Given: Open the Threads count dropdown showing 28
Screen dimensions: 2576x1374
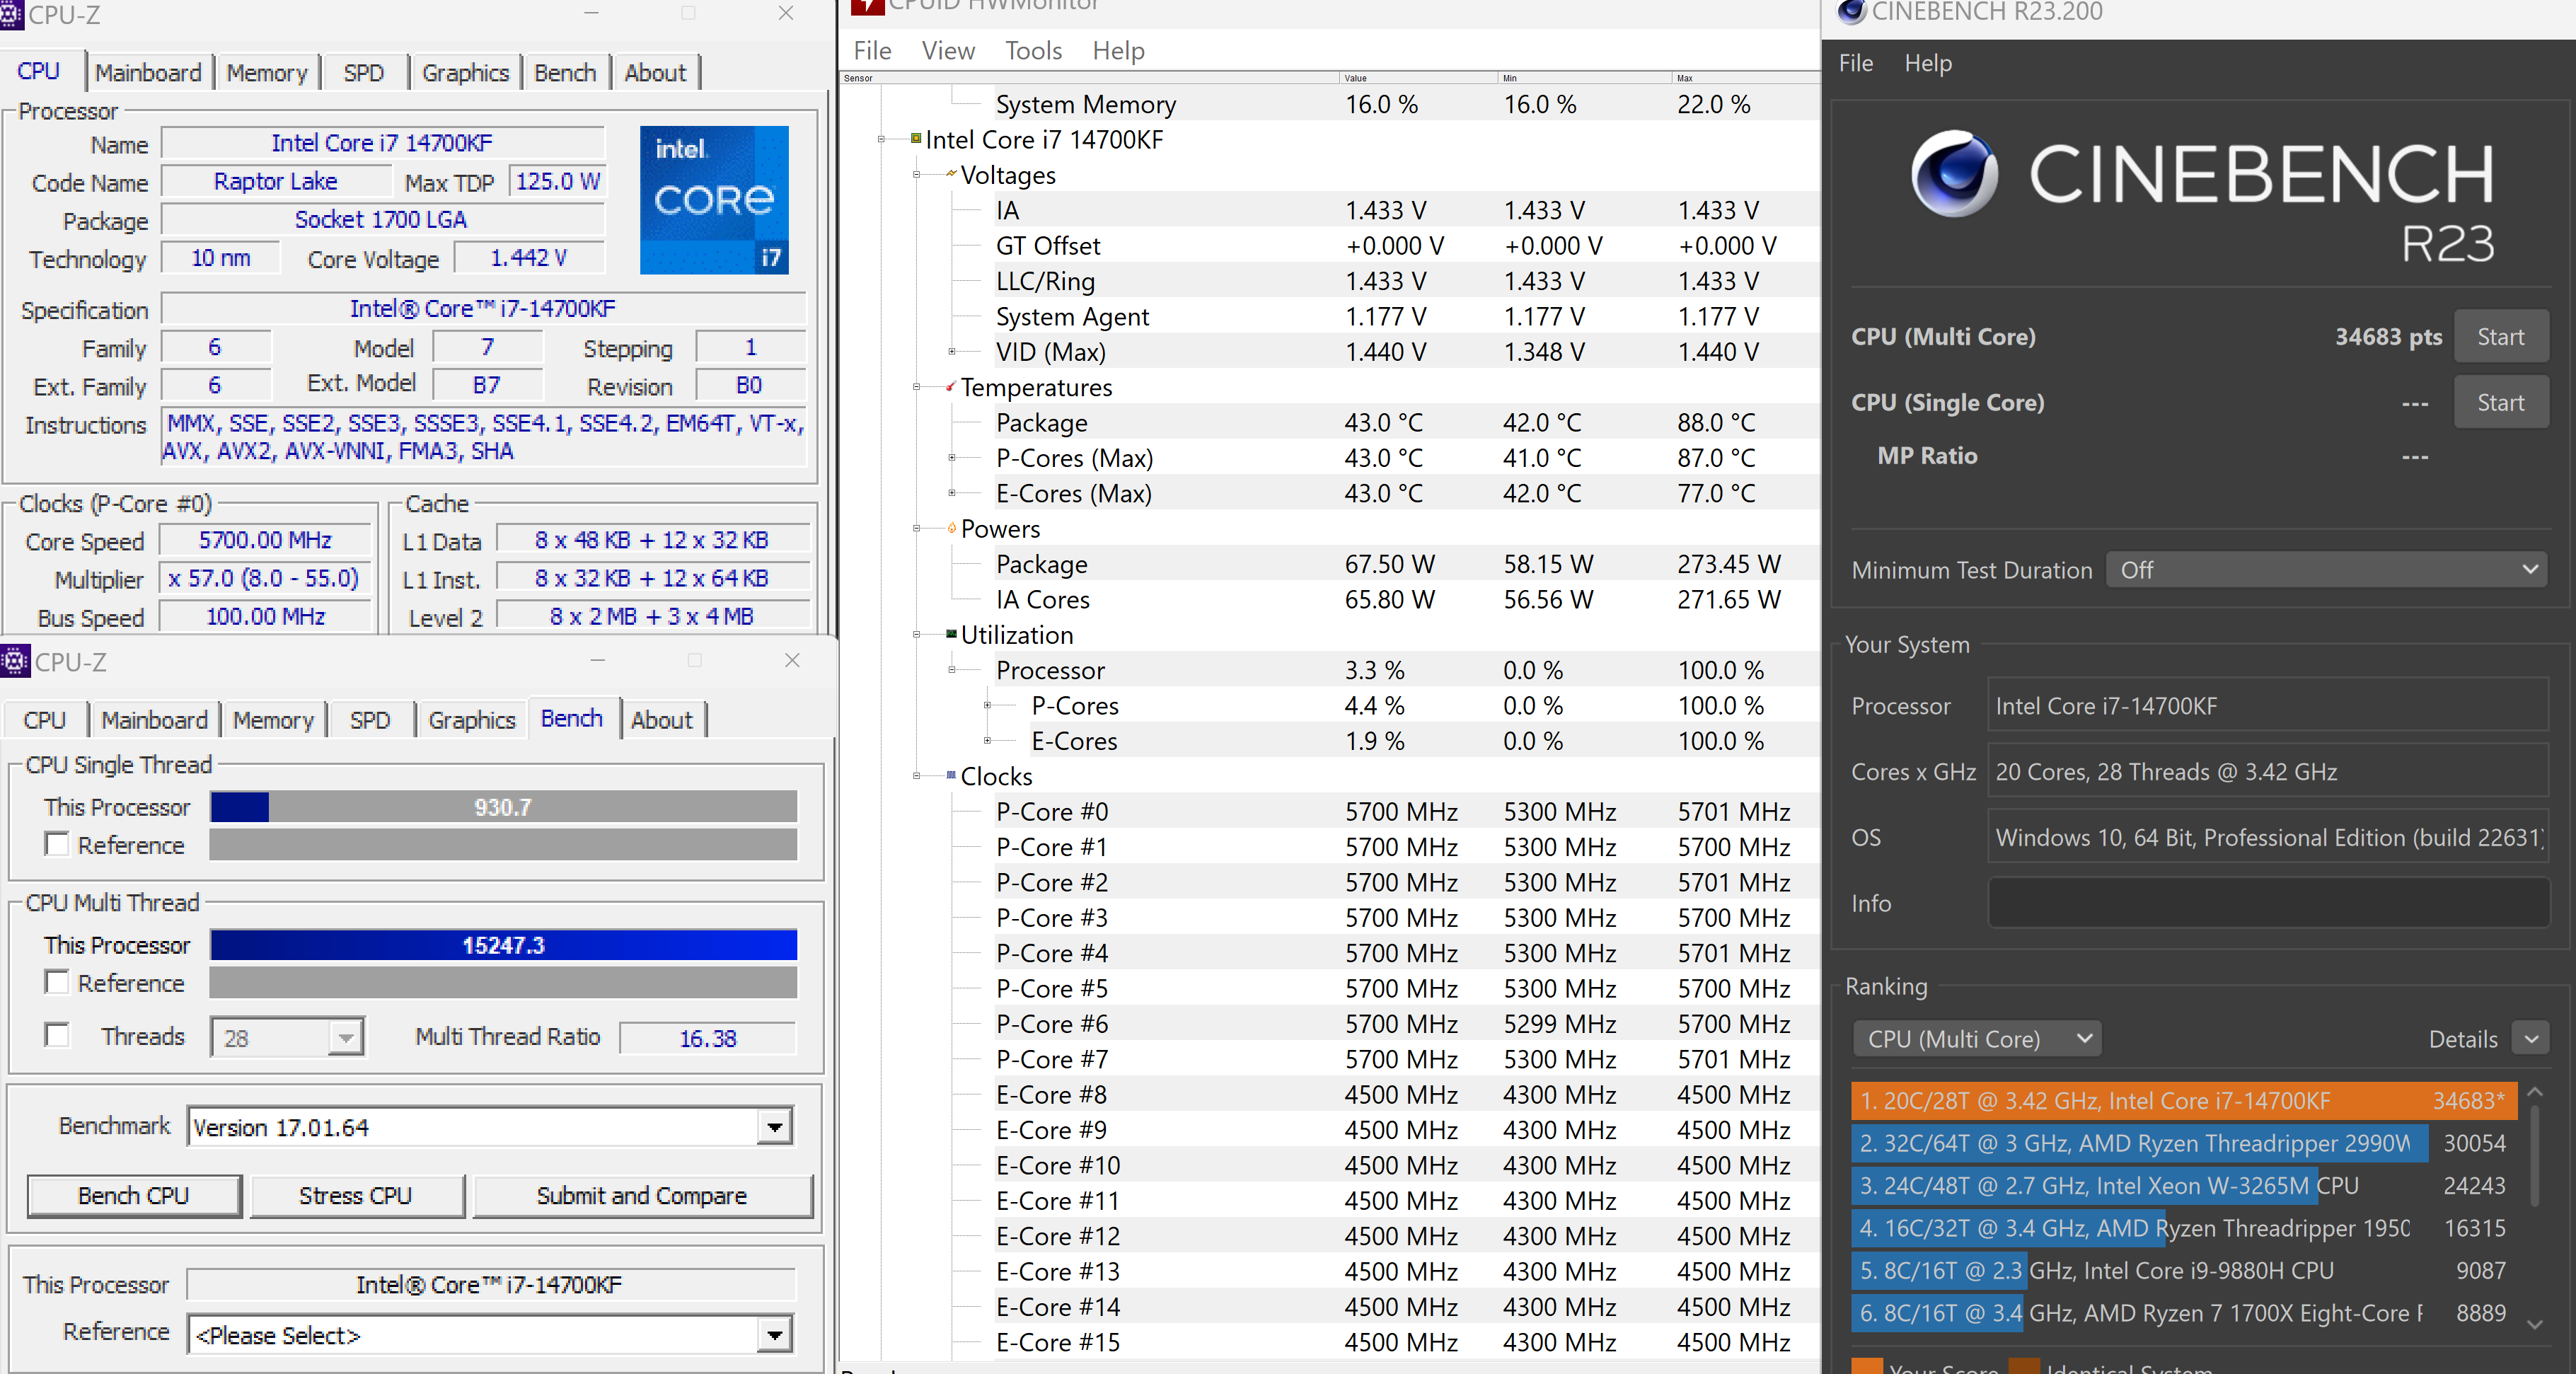Looking at the screenshot, I should (x=345, y=1037).
